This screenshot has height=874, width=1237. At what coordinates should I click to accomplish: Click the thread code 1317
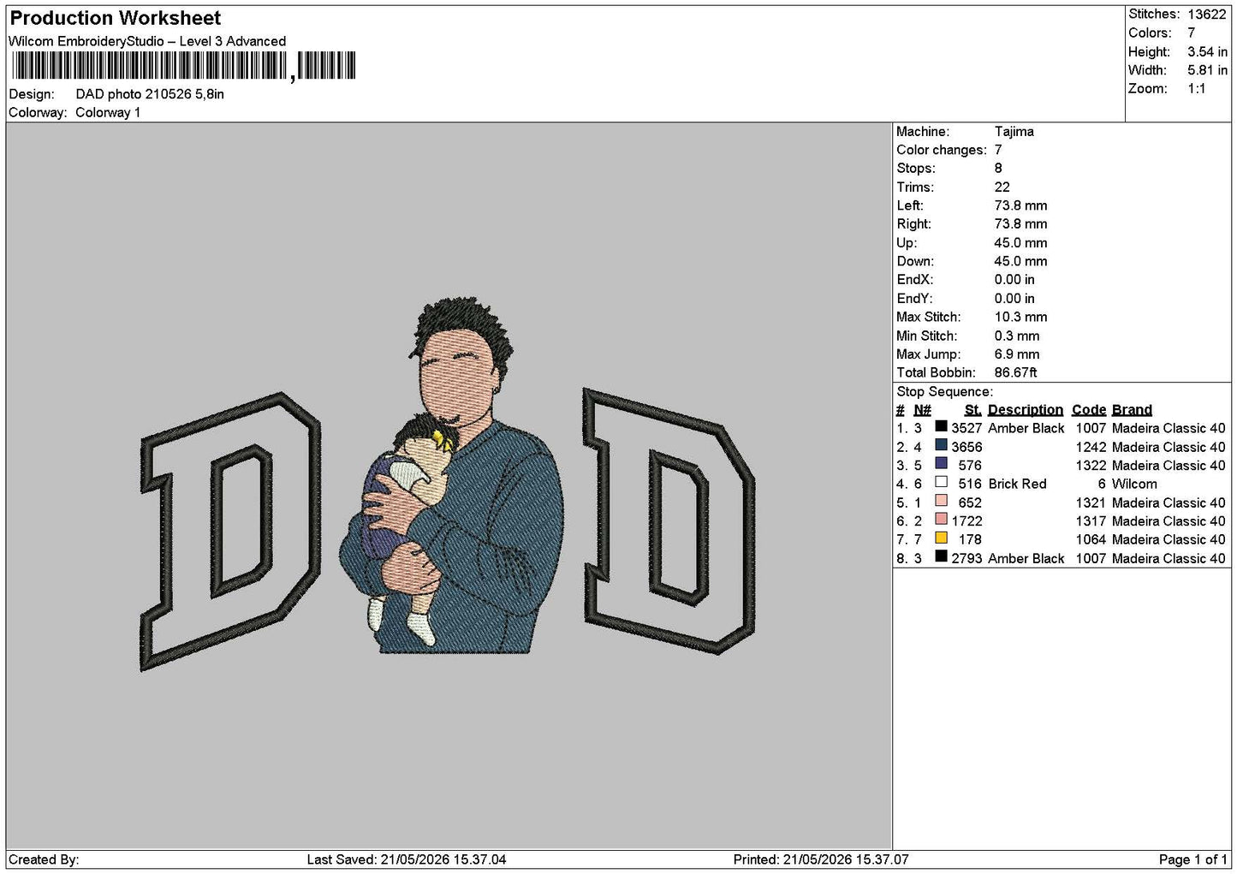1091,520
